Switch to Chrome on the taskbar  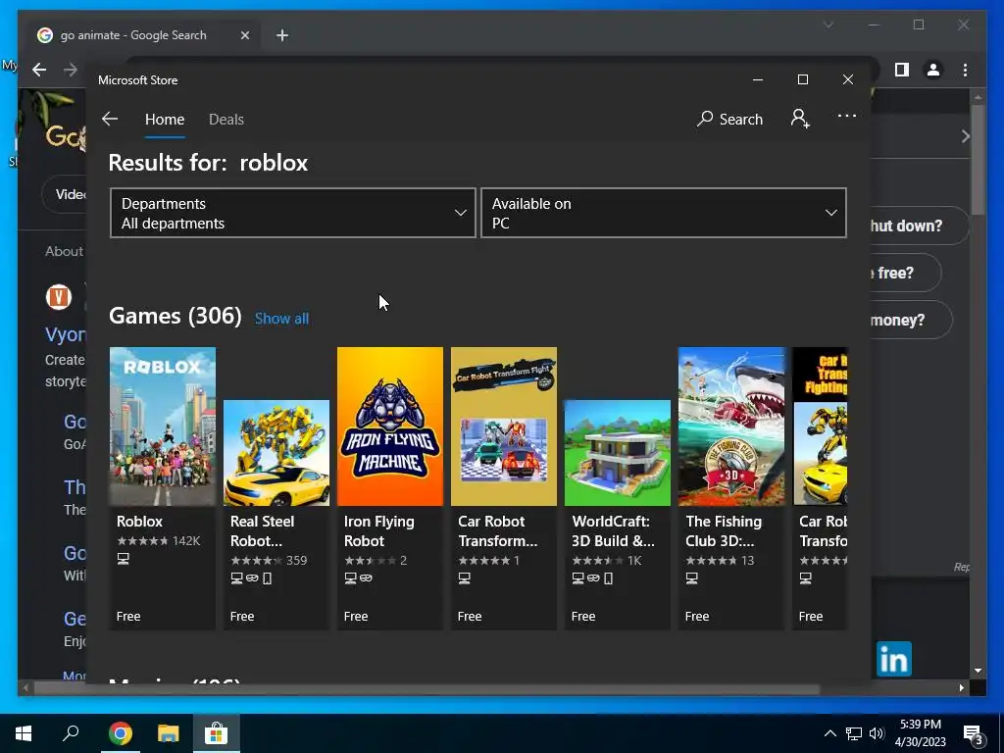(x=120, y=733)
